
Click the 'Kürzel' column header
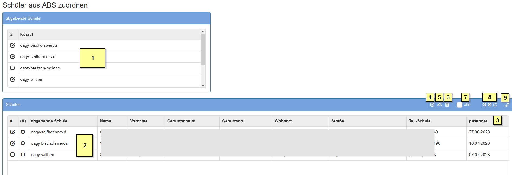click(x=27, y=35)
